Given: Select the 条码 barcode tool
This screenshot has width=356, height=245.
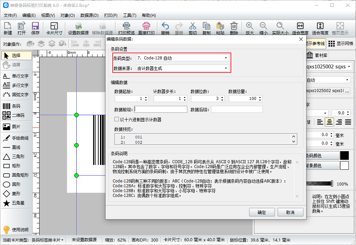Looking at the screenshot, I should coord(16,106).
